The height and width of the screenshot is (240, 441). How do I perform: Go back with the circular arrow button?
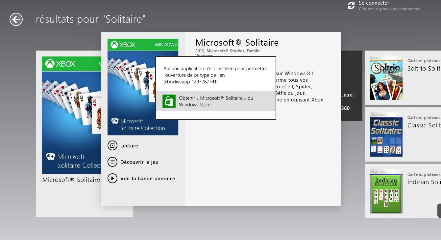[16, 19]
